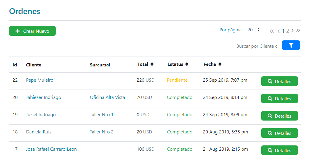Image resolution: width=309 pixels, height=158 pixels.
Task: Focus the Buscar por Cliente search field
Action: pyautogui.click(x=257, y=46)
